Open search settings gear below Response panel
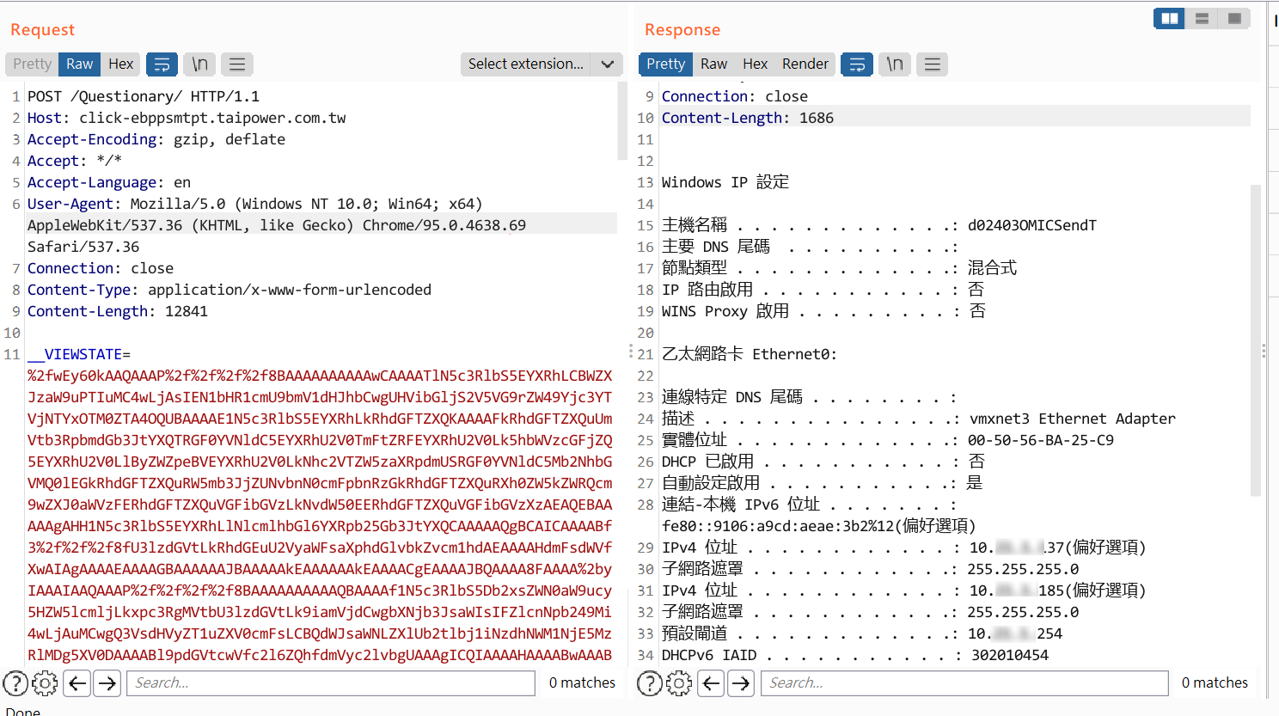The image size is (1279, 716). tap(679, 683)
